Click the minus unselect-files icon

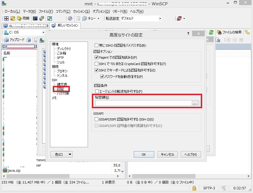pyautogui.click(x=235, y=40)
